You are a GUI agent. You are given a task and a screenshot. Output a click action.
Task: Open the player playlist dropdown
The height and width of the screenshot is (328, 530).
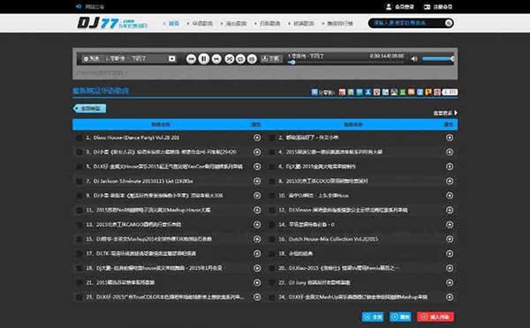[x=130, y=59]
